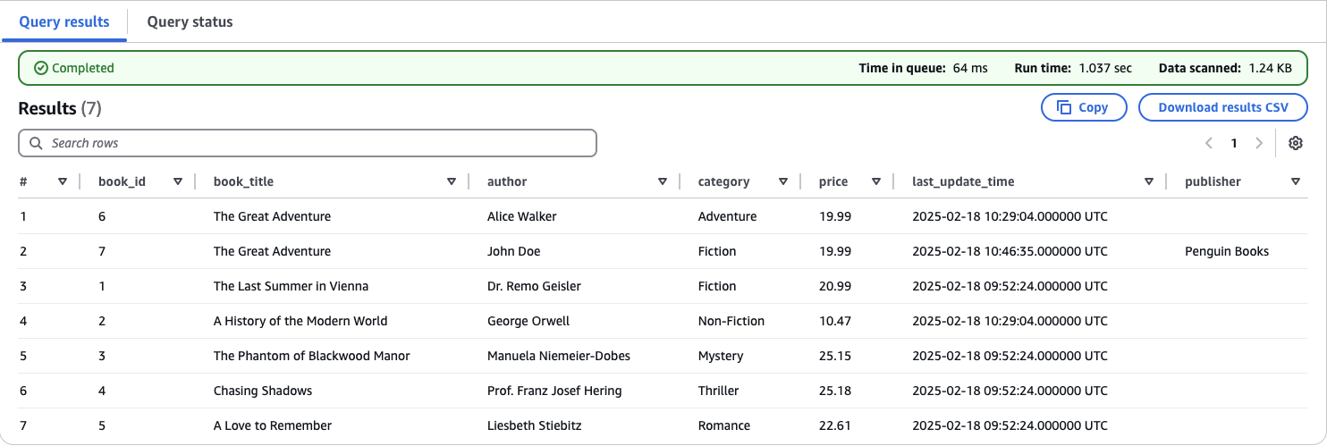Viewport: 1327px width, 446px height.
Task: Click the sort arrow on book_title column
Action: [452, 181]
